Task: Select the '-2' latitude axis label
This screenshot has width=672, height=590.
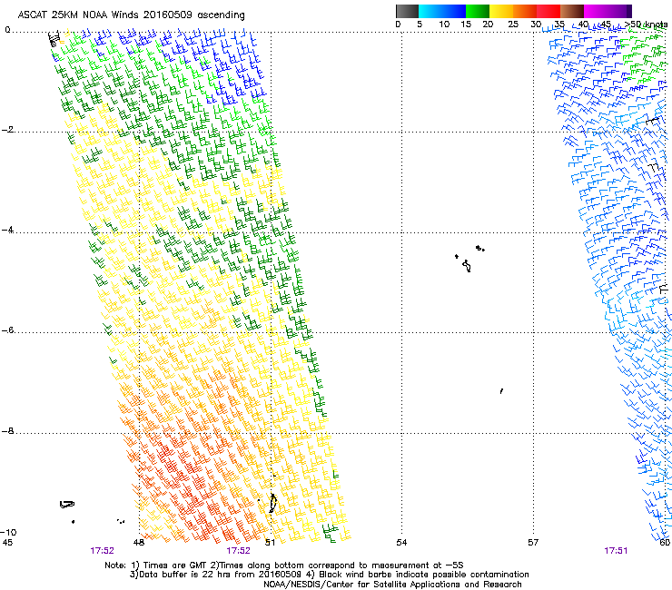Action: (9, 130)
